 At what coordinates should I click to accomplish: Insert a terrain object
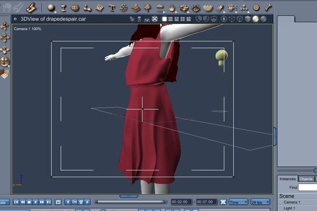[136, 8]
